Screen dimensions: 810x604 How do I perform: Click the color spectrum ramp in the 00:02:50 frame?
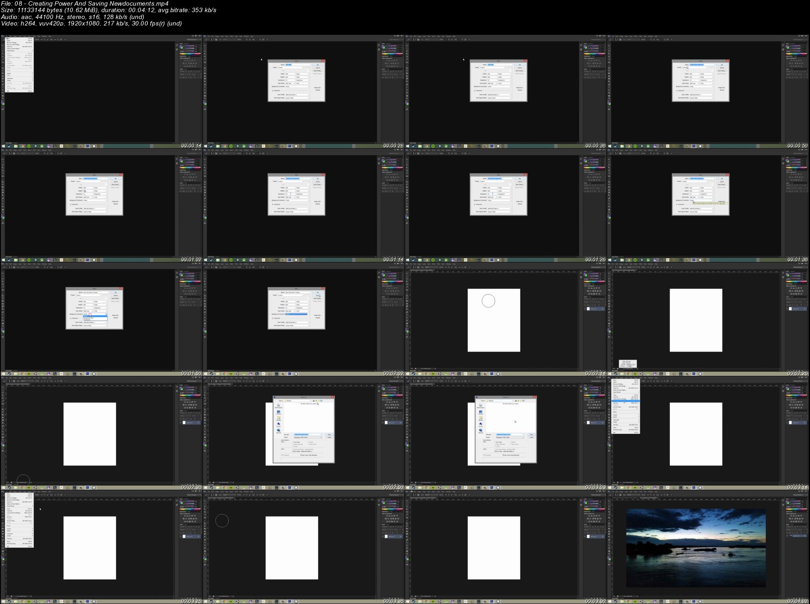click(x=392, y=395)
